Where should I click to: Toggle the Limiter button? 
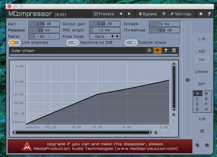pos(202,72)
